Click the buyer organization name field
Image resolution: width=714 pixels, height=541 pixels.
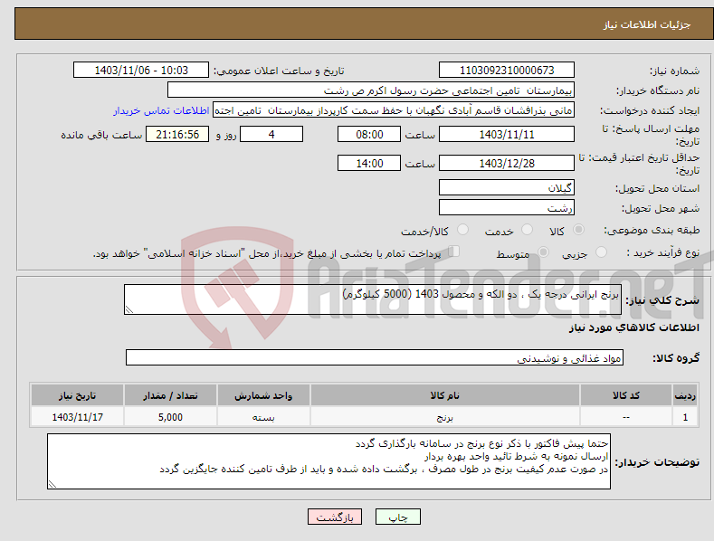(x=371, y=90)
